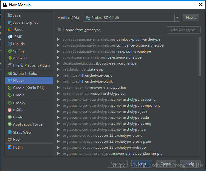Screen dimensions: 206x171
Task: Click the Cancel button
Action: [x=166, y=164]
